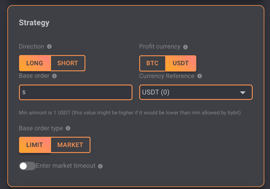Click the Min amount hint text
Image resolution: width=270 pixels, height=189 pixels.
130,113
